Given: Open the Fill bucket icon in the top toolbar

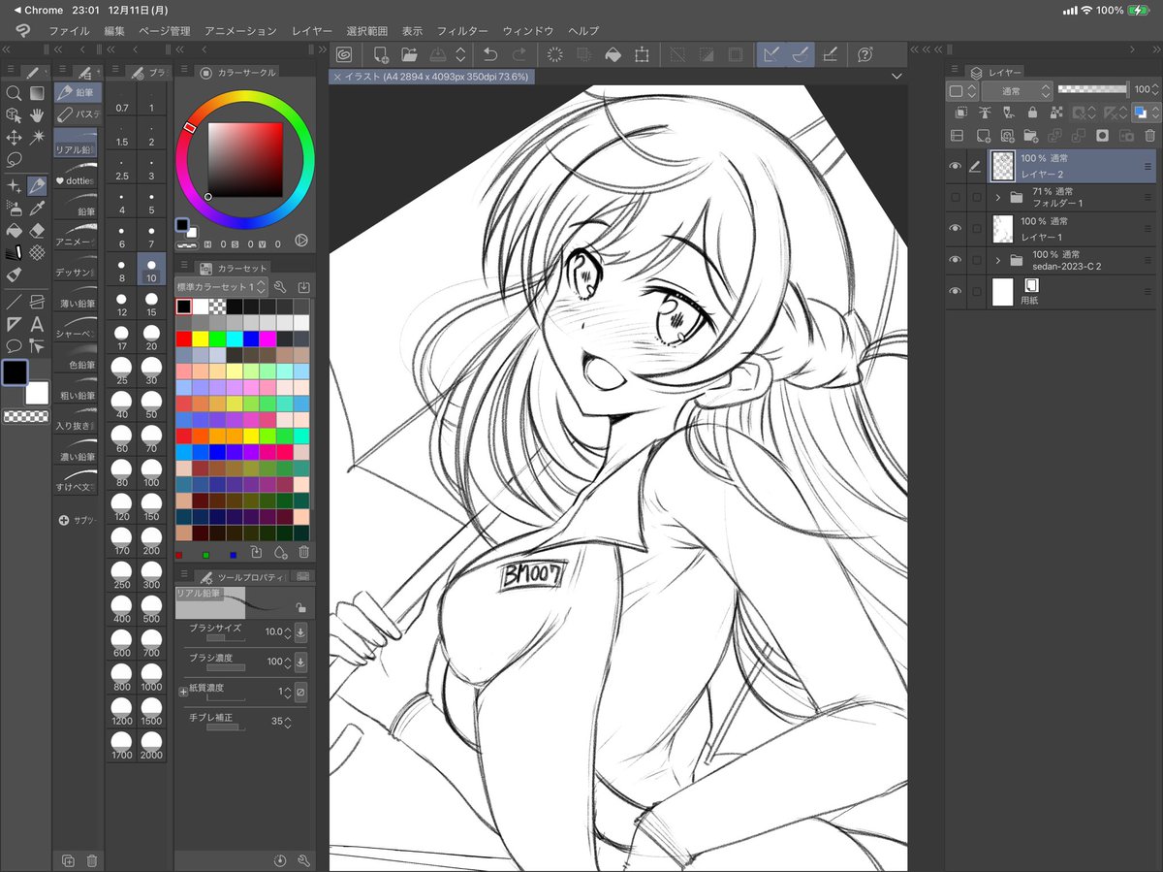Looking at the screenshot, I should pos(613,55).
